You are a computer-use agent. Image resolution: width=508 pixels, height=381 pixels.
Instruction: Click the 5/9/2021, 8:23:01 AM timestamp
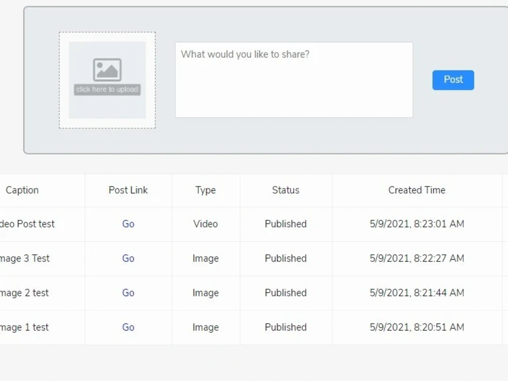tap(417, 224)
